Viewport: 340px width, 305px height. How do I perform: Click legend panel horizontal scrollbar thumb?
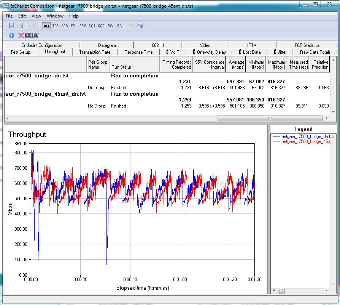281,291
